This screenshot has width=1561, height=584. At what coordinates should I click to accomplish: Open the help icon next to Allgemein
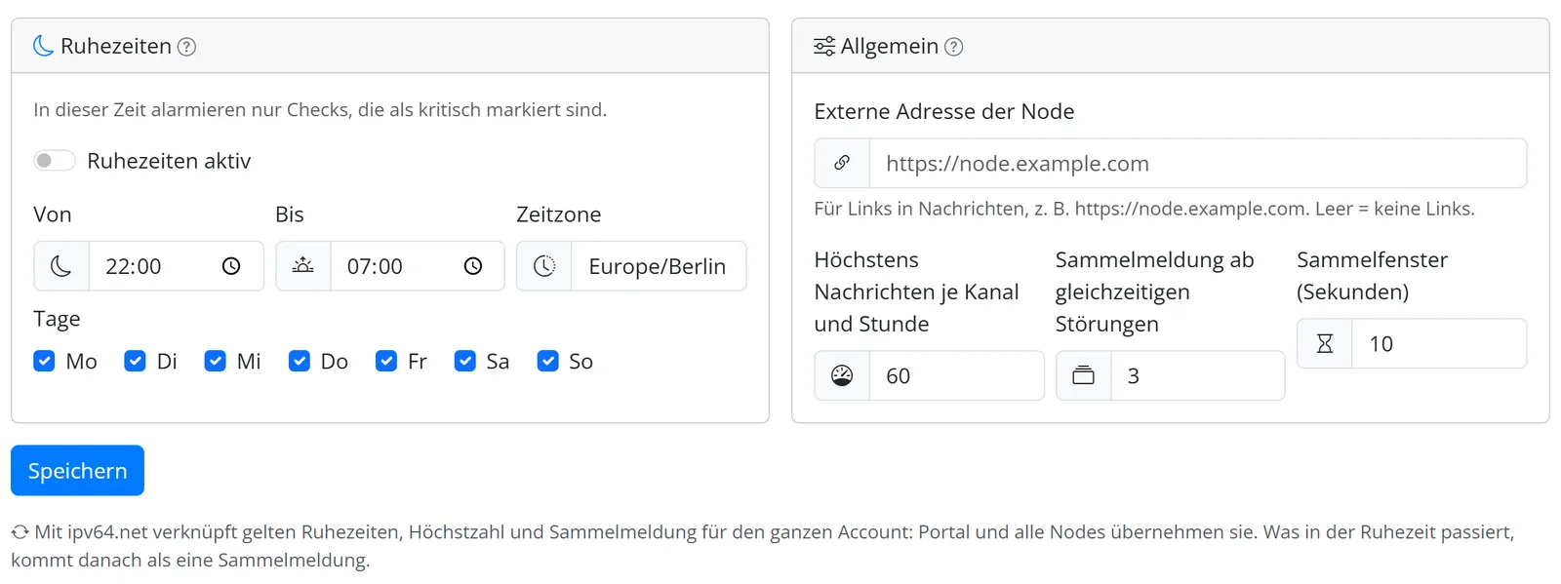pyautogui.click(x=954, y=47)
